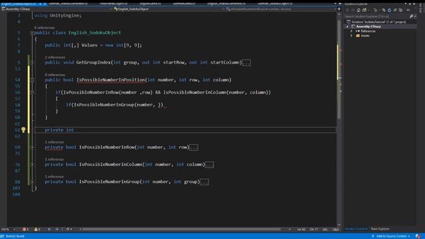
Task: Click Show All Files icon in Solution Explorer
Action: coord(400,10)
